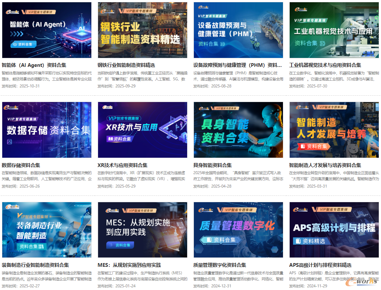Click the APS高级计划与排程 banner thumbnail
This screenshot has width=381, height=290.
[x=334, y=230]
